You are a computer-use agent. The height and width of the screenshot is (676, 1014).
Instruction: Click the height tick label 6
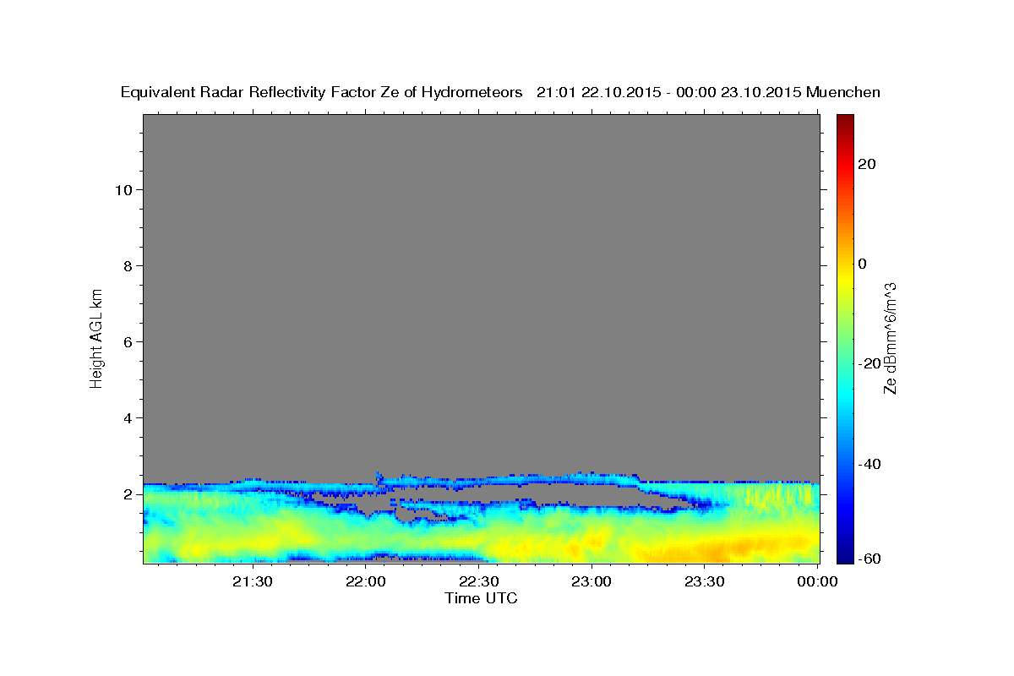[x=128, y=341]
